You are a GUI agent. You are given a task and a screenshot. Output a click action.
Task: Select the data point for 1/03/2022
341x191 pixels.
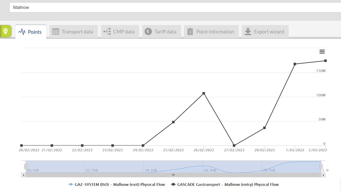pos(295,64)
